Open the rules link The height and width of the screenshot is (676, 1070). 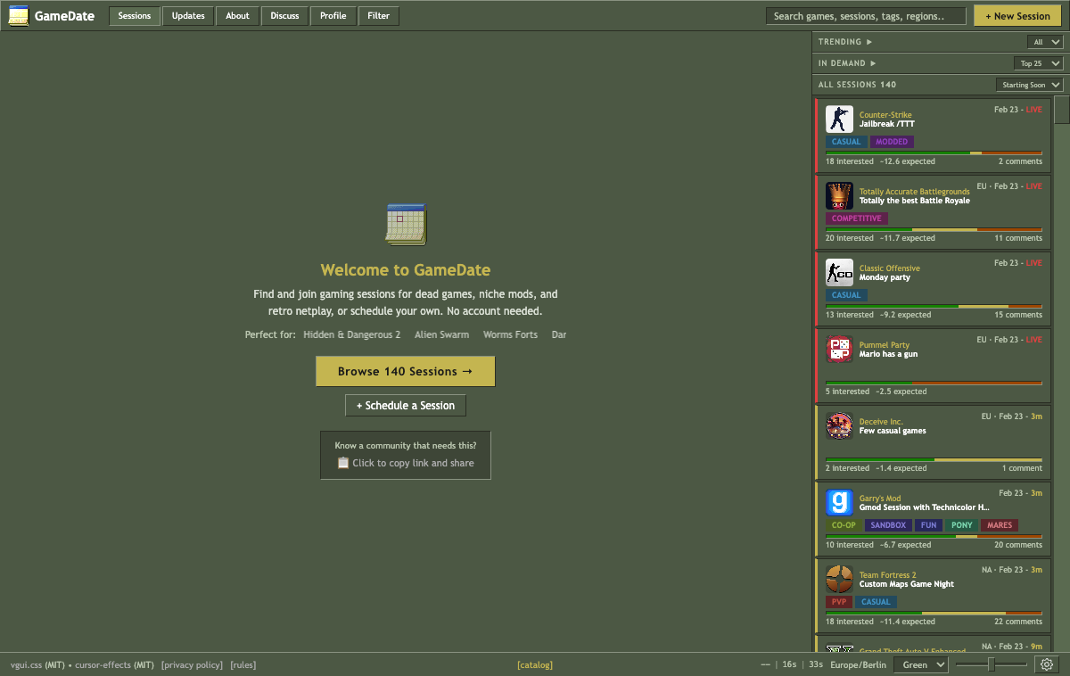click(243, 664)
